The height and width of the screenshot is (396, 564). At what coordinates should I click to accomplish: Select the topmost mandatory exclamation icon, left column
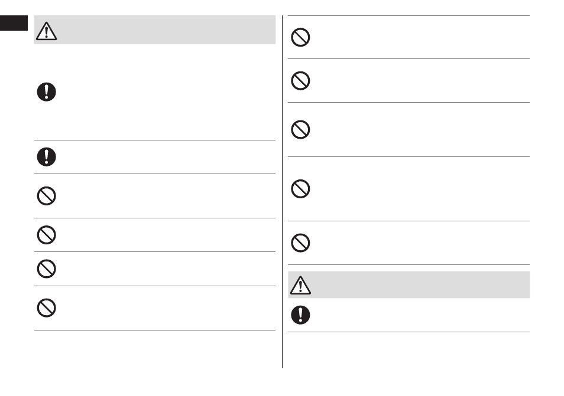[x=46, y=92]
